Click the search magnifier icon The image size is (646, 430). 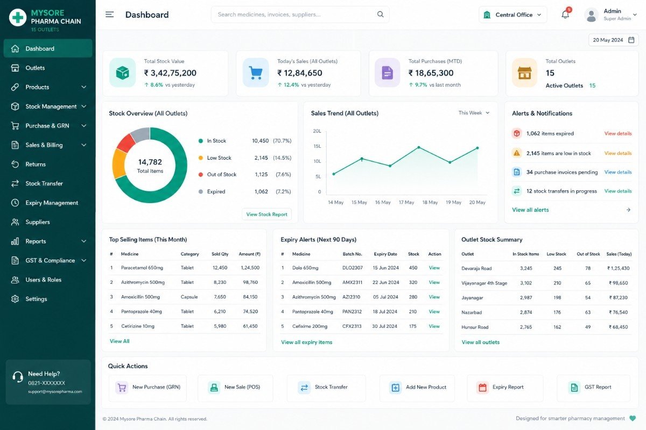pyautogui.click(x=381, y=15)
